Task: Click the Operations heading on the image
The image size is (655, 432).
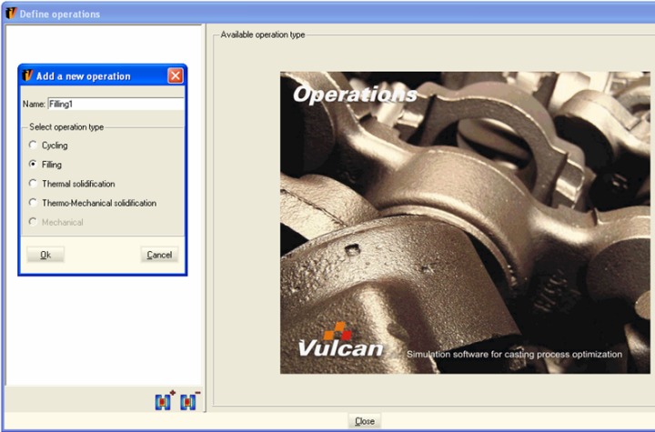Action: tap(355, 94)
